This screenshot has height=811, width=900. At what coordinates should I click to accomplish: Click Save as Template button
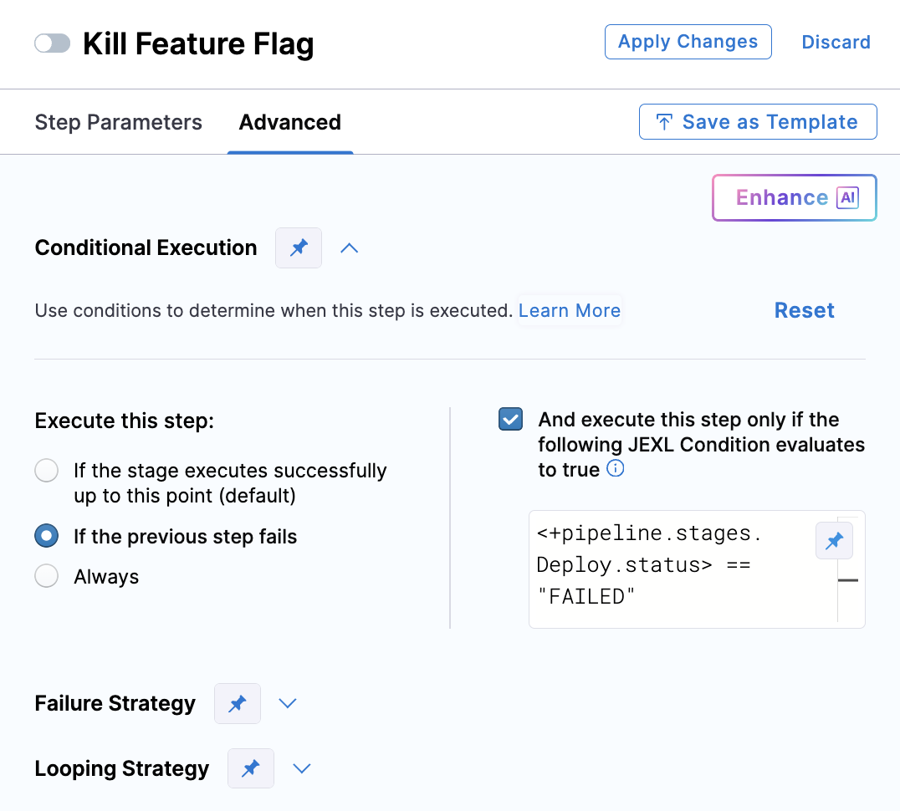757,122
